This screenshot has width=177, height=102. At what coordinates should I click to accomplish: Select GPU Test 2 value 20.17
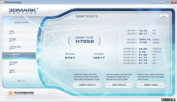coord(143,34)
